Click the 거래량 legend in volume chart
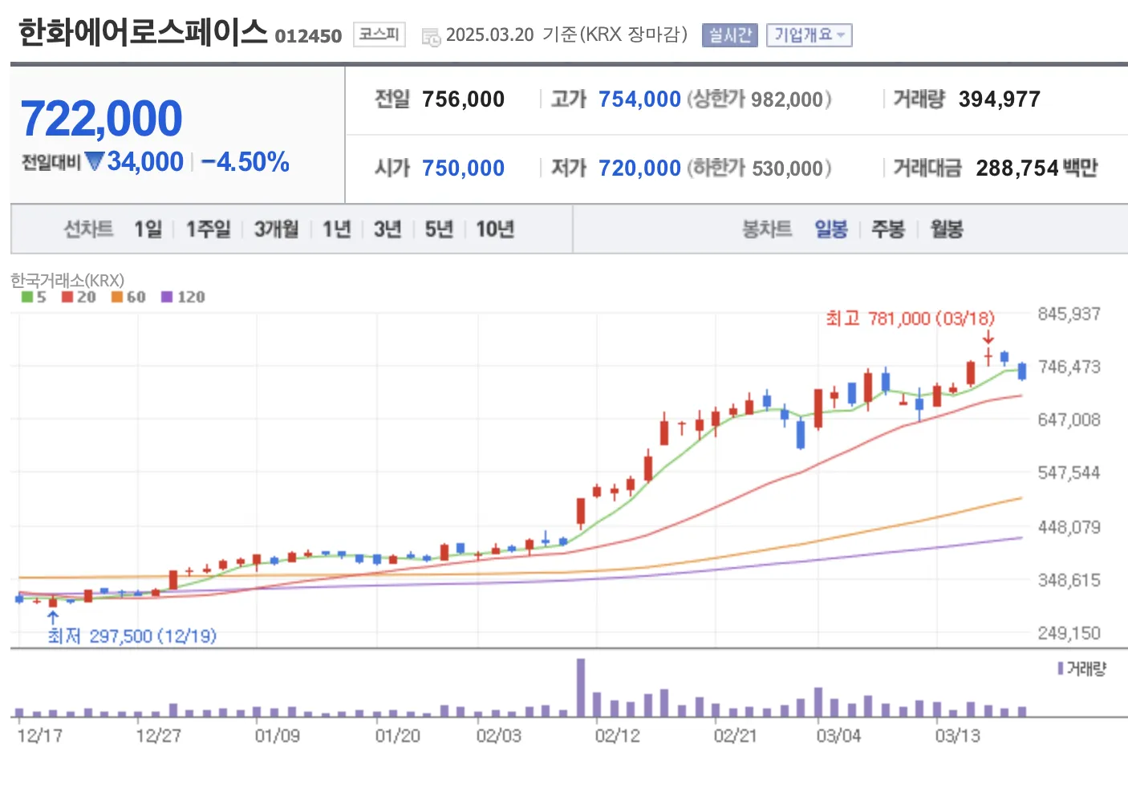 coord(1082,668)
